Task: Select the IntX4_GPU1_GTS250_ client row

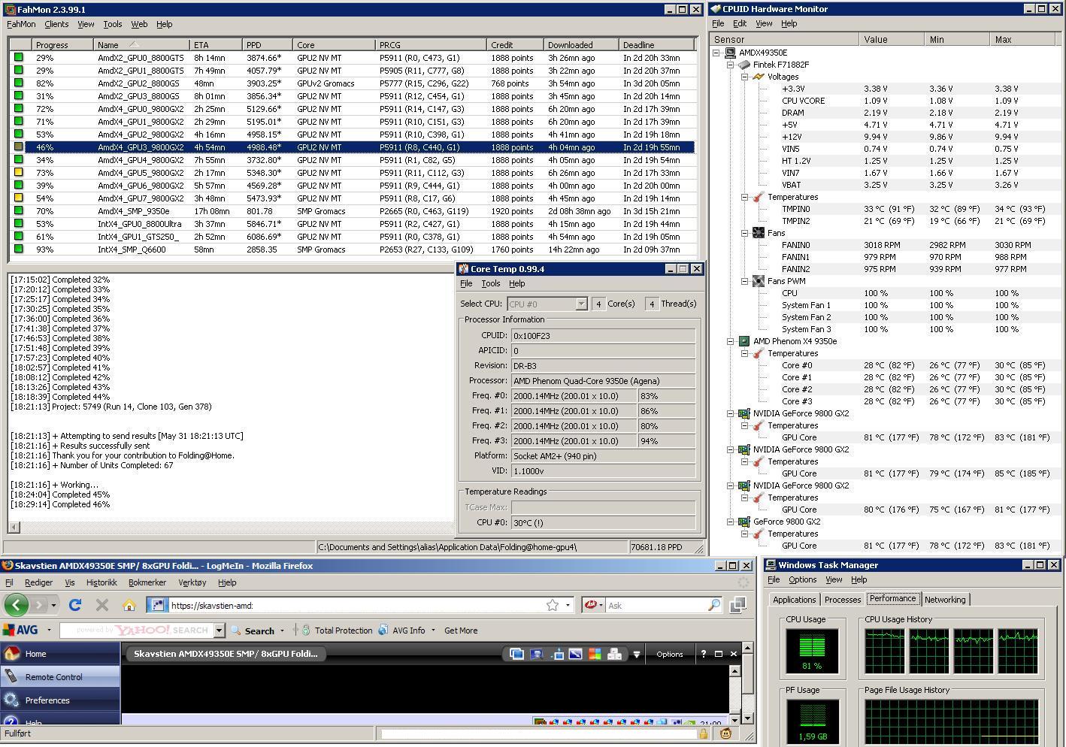Action: click(x=352, y=237)
